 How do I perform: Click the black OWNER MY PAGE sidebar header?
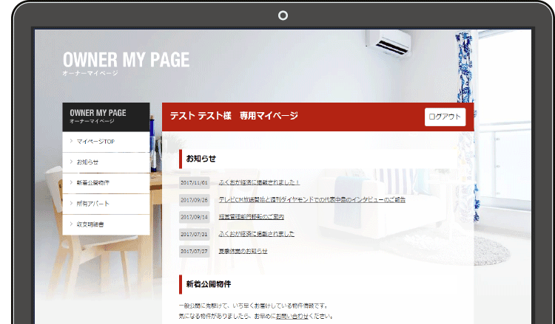point(106,117)
